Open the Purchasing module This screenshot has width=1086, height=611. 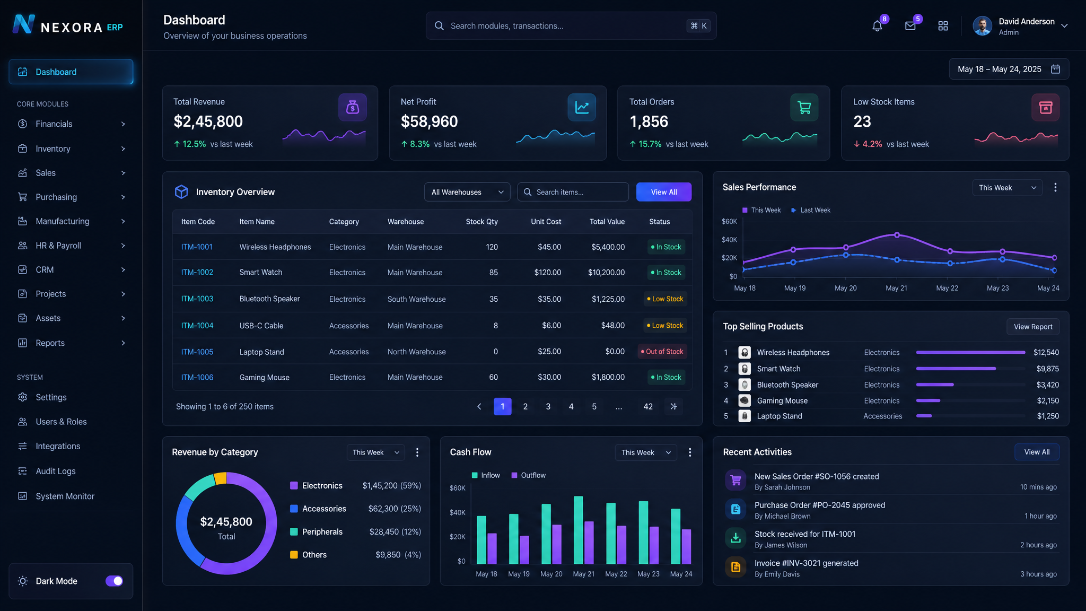(x=71, y=197)
